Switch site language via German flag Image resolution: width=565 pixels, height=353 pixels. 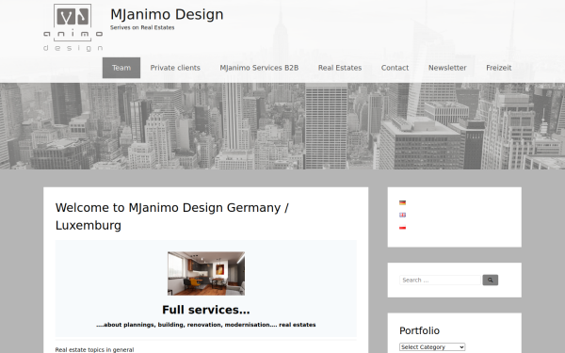[402, 202]
